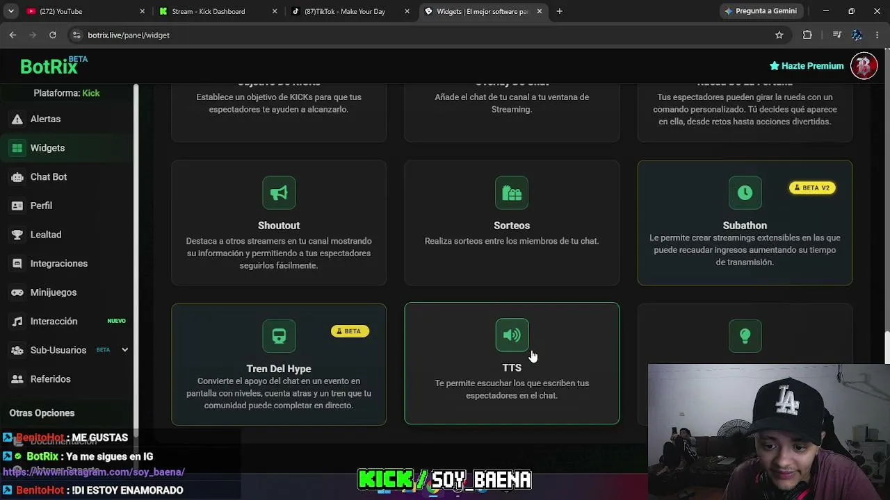Switch to the YouTube tab

86,11
